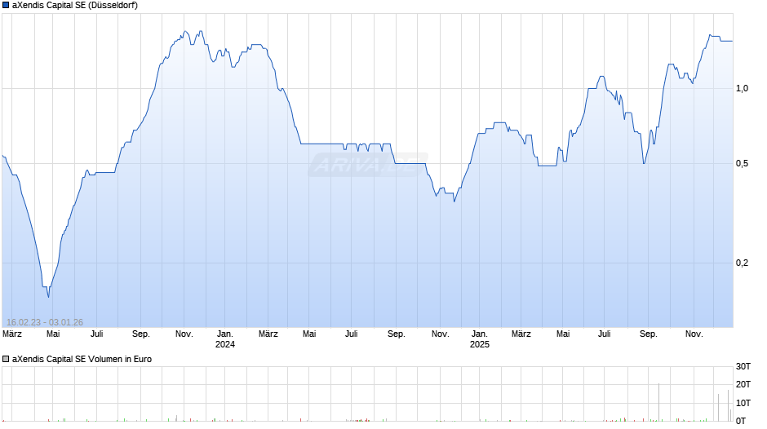Click the last 'Nov.' label on the time axis
The height and width of the screenshot is (429, 767).
pos(694,334)
